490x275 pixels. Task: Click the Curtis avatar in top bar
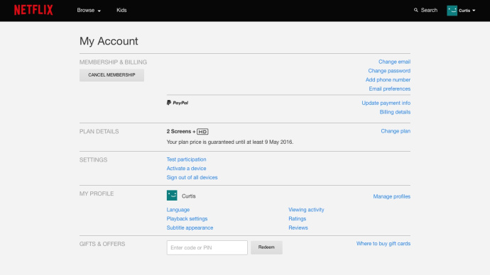coord(452,11)
